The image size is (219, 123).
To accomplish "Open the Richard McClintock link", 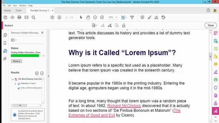I will tap(124, 106).
